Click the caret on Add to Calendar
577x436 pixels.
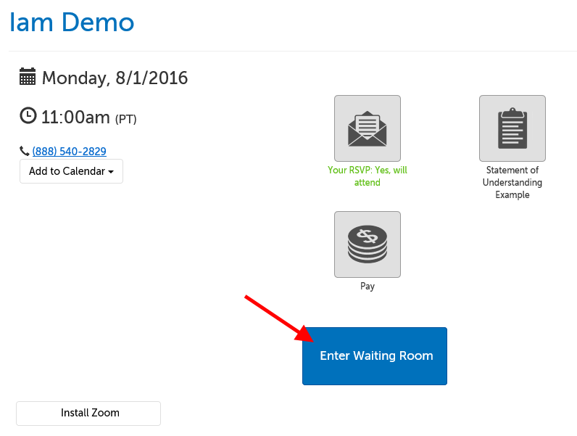point(111,173)
